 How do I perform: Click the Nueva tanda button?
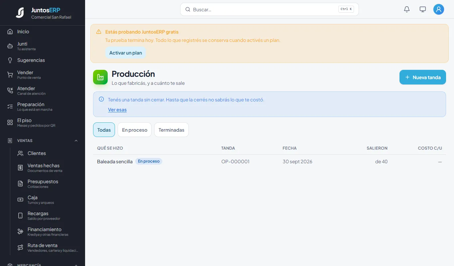(423, 77)
